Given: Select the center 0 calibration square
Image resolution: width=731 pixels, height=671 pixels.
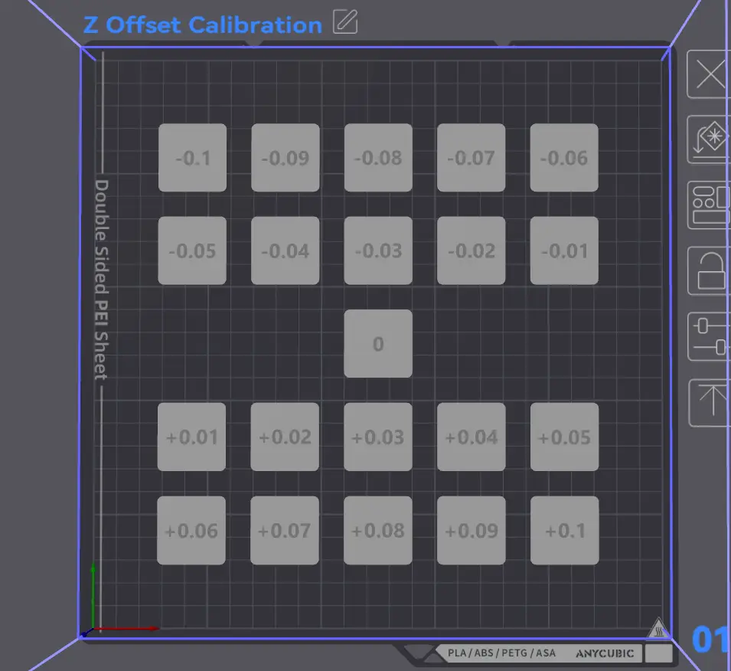Looking at the screenshot, I should pyautogui.click(x=378, y=343).
